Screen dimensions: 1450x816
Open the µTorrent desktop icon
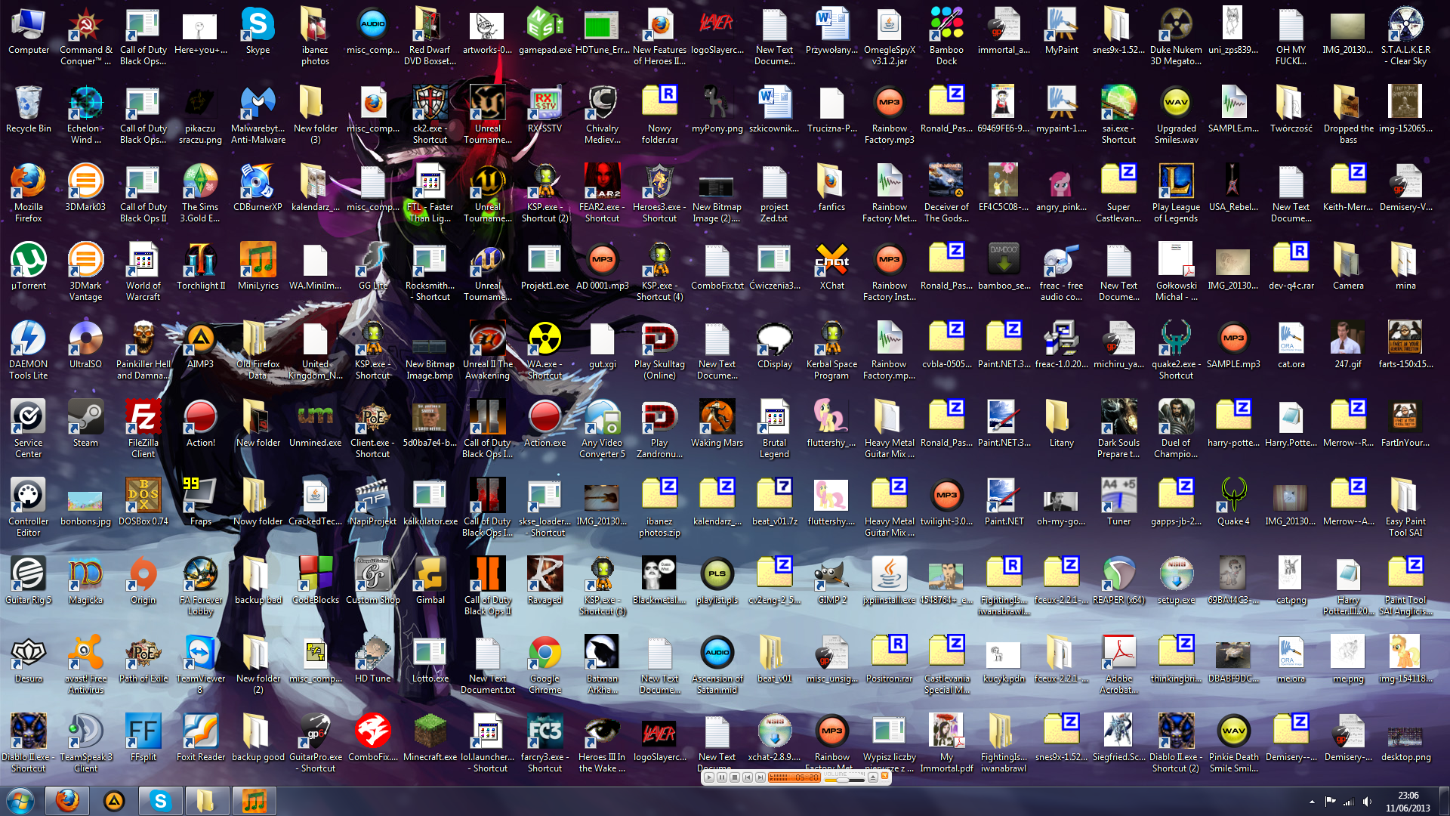pos(28,267)
